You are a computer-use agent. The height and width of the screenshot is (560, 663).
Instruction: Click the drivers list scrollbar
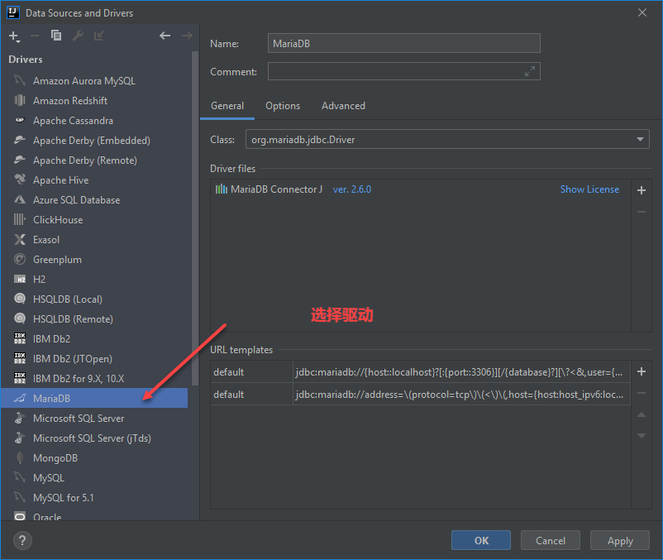(x=195, y=218)
